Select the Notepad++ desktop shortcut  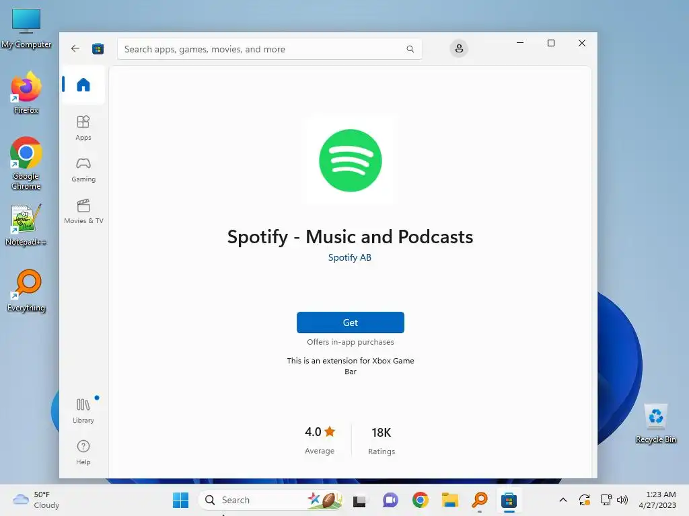(26, 225)
